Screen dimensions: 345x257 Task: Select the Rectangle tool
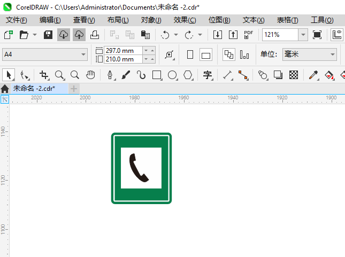pos(157,75)
